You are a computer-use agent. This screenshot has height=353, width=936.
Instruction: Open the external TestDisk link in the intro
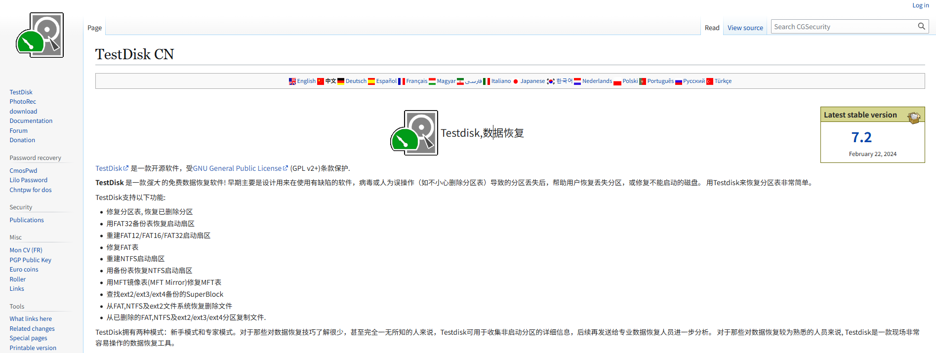[x=112, y=168]
